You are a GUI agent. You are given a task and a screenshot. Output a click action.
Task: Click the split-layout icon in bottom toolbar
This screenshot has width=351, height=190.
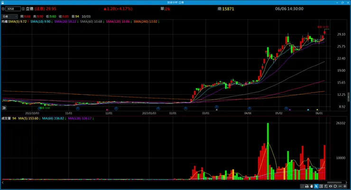[x=321, y=186]
